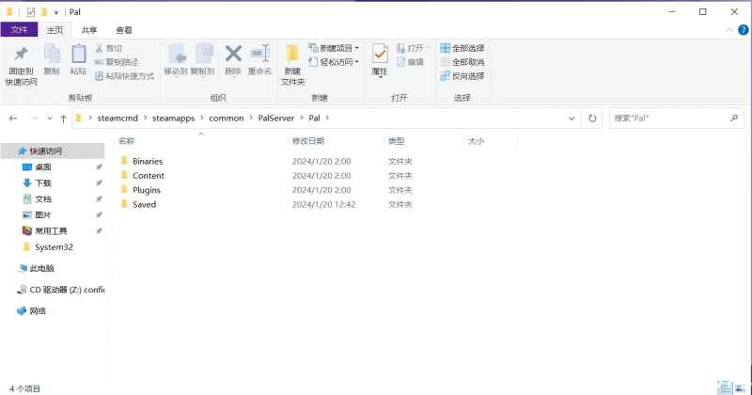
Task: Select the Home (主页) ribbon tab
Action: tap(55, 30)
